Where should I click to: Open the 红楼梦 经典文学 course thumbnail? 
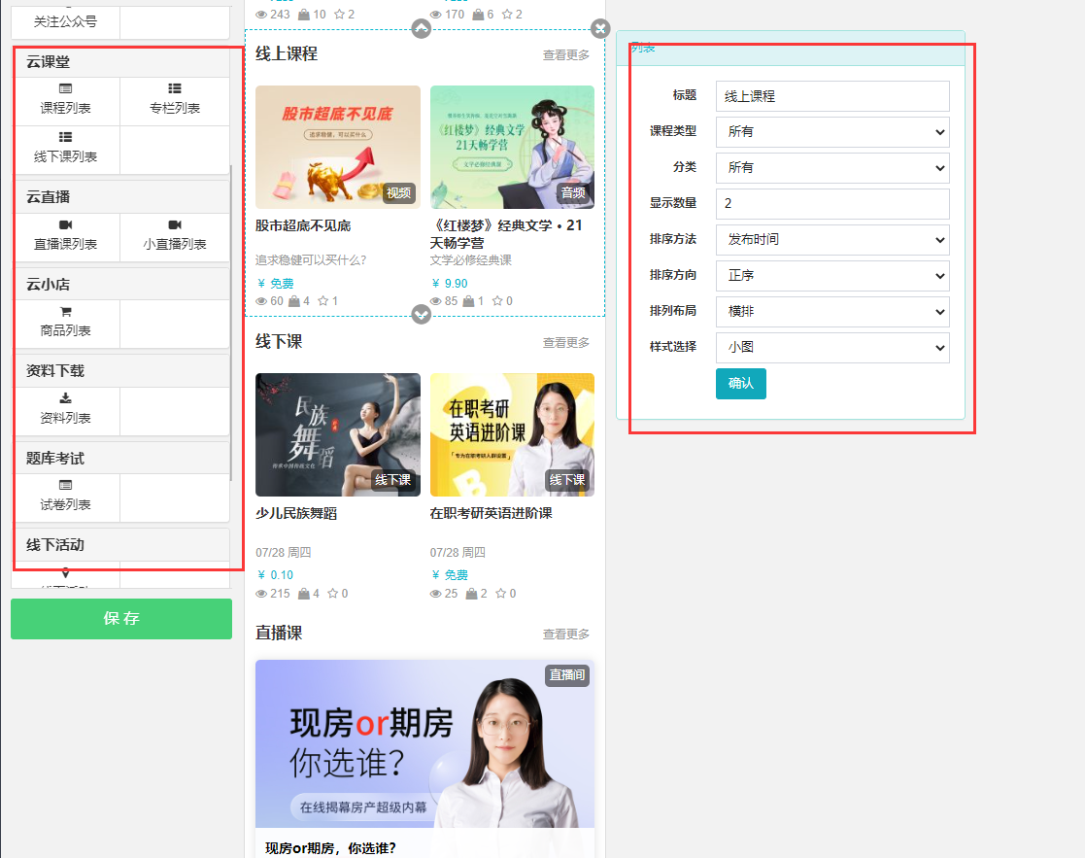tap(512, 147)
